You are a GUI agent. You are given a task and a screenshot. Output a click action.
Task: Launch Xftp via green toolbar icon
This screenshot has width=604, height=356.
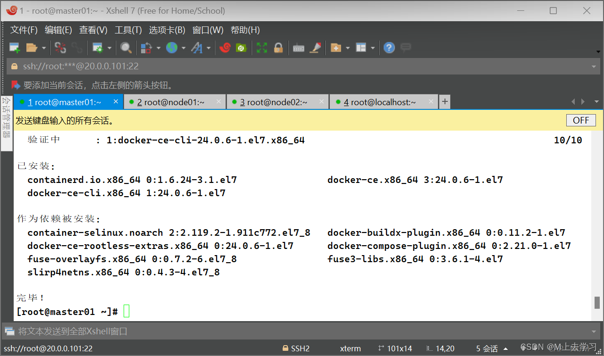point(241,48)
